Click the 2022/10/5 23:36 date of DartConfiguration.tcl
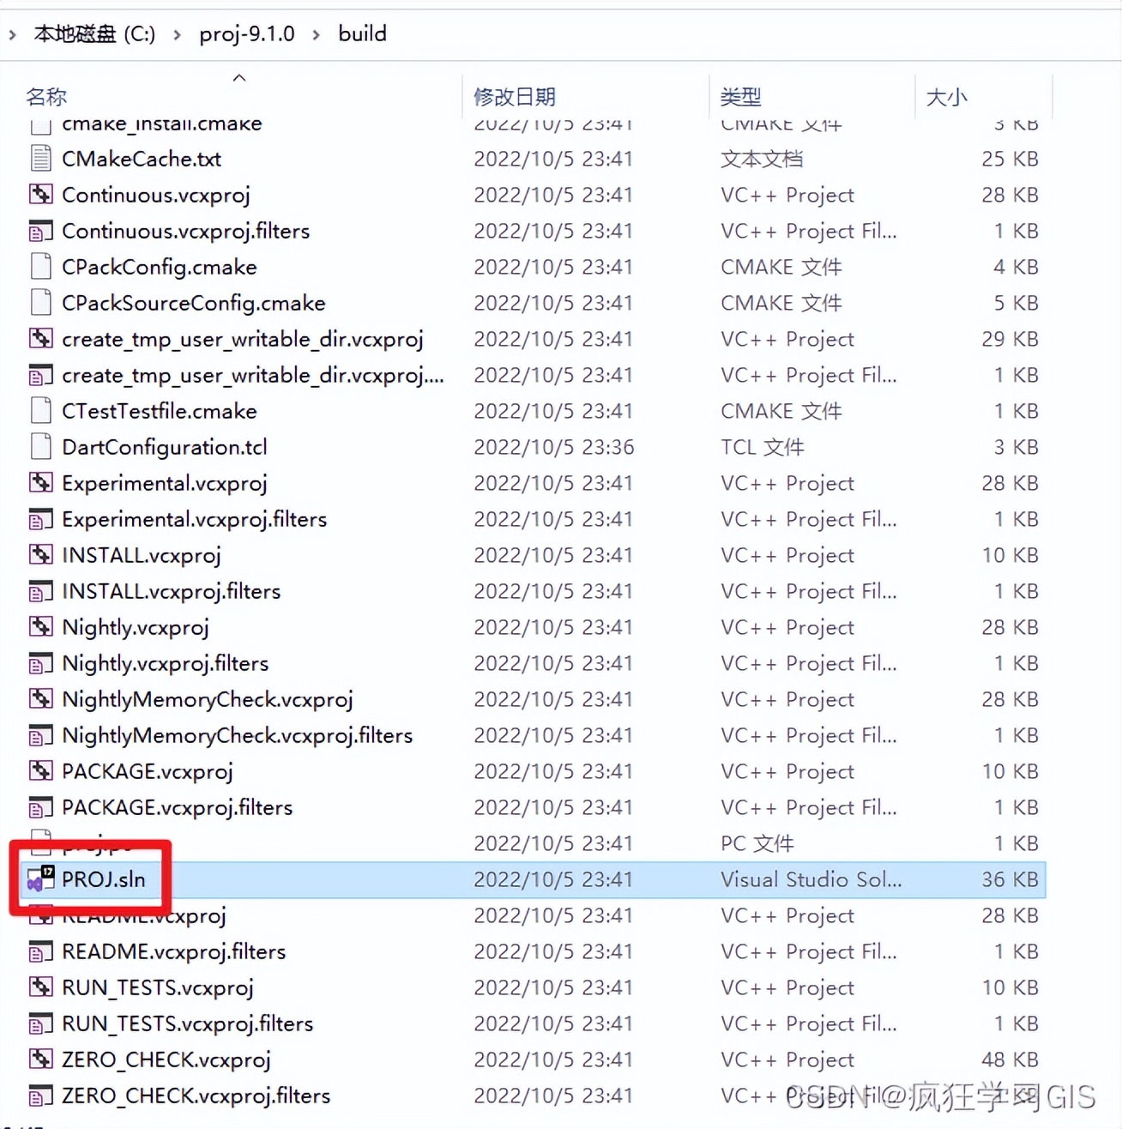Viewport: 1122px width, 1129px height. (554, 447)
